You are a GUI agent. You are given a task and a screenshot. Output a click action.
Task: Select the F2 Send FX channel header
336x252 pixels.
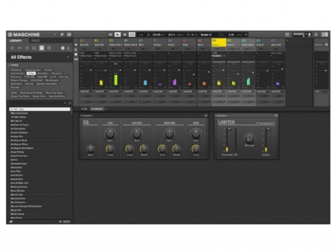click(278, 42)
